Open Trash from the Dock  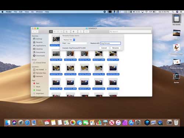(176, 123)
